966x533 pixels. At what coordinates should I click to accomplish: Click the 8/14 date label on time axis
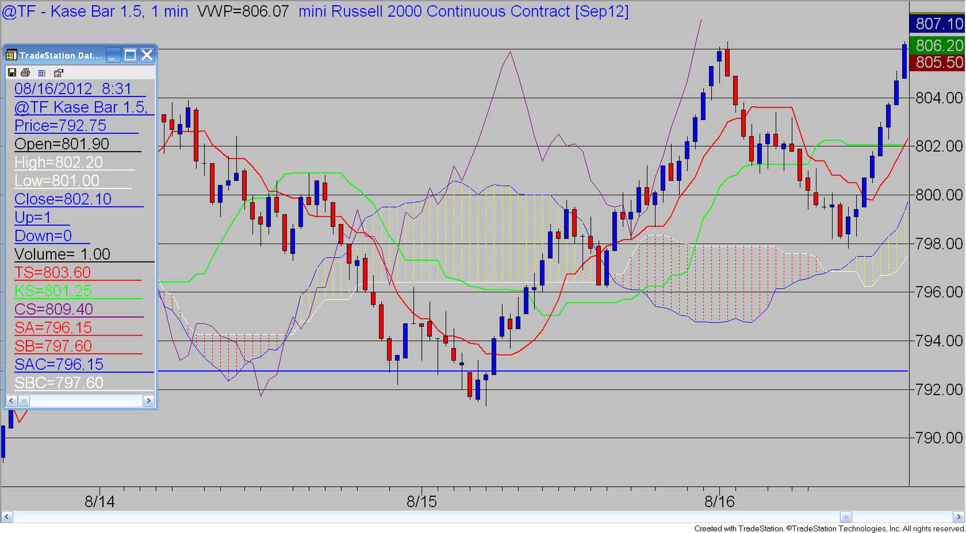[100, 501]
